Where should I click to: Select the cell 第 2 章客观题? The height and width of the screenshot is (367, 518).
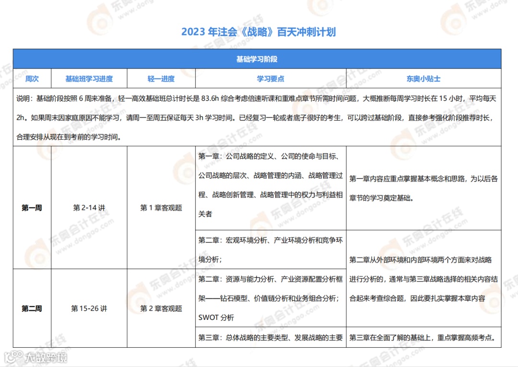coord(161,308)
